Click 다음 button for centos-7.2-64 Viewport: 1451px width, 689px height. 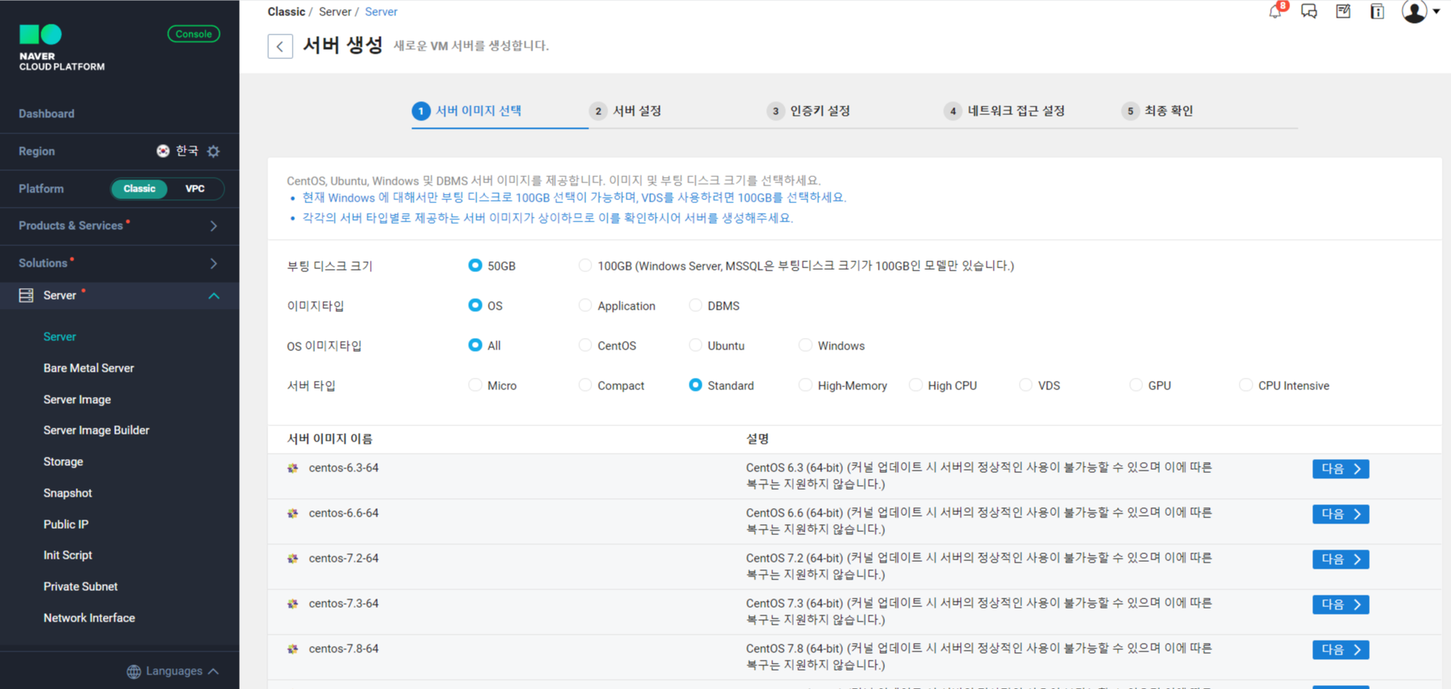[x=1341, y=559]
